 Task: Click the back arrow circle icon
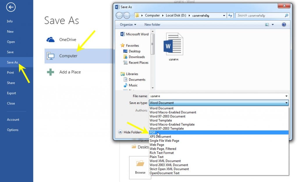click(x=11, y=7)
